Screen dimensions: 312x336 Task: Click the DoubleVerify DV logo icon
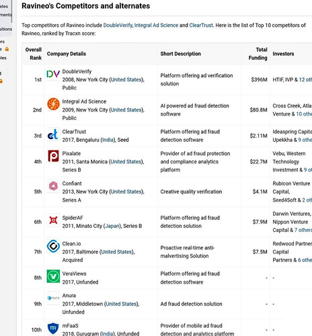tap(53, 74)
